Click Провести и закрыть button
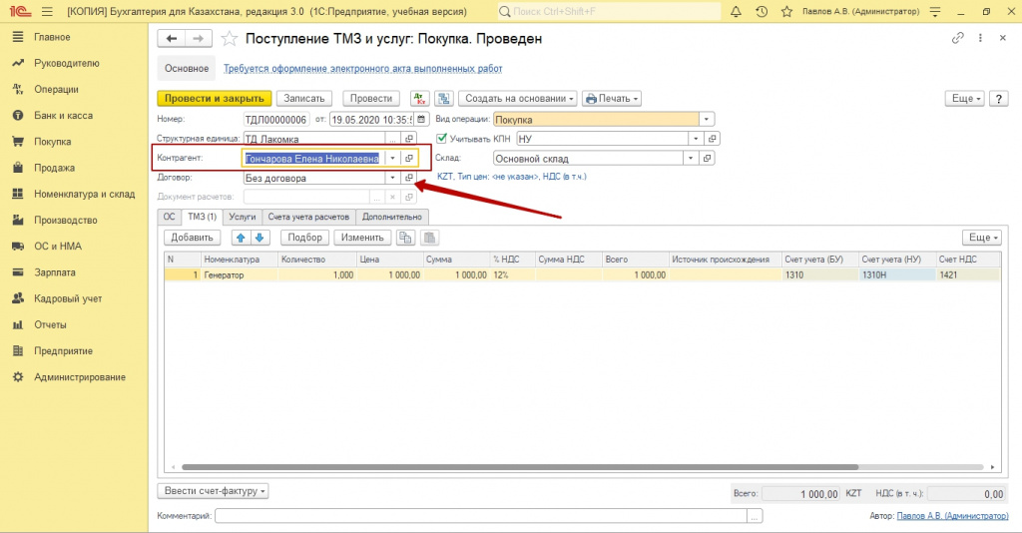This screenshot has width=1022, height=533. point(214,99)
